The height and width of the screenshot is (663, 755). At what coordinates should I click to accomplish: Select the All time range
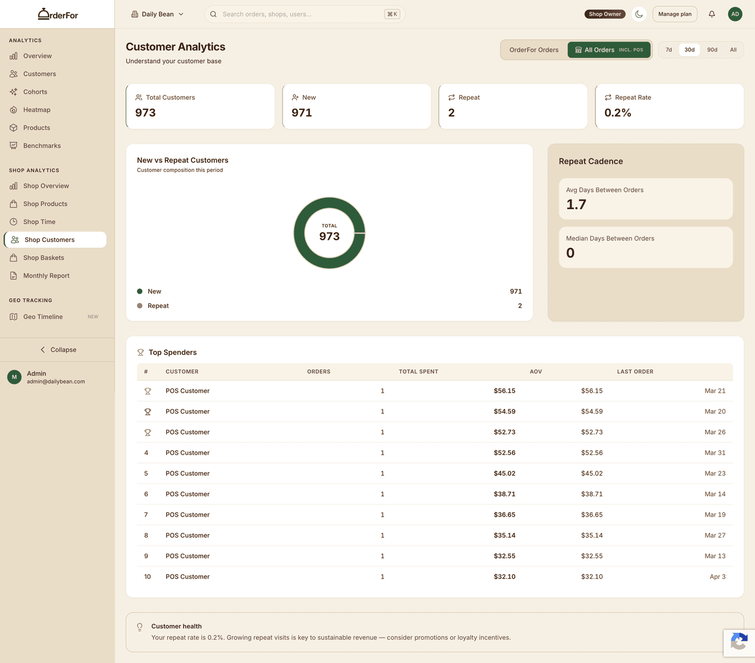pyautogui.click(x=733, y=50)
